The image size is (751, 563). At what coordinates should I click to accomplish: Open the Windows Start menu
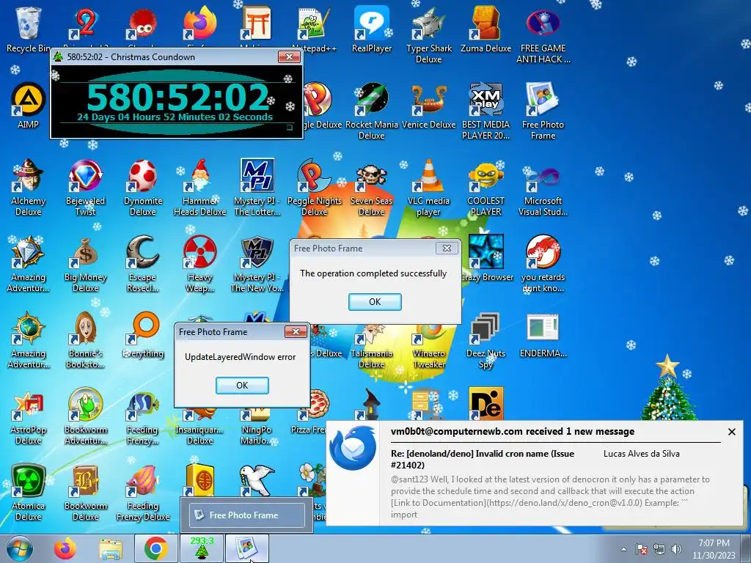[20, 548]
